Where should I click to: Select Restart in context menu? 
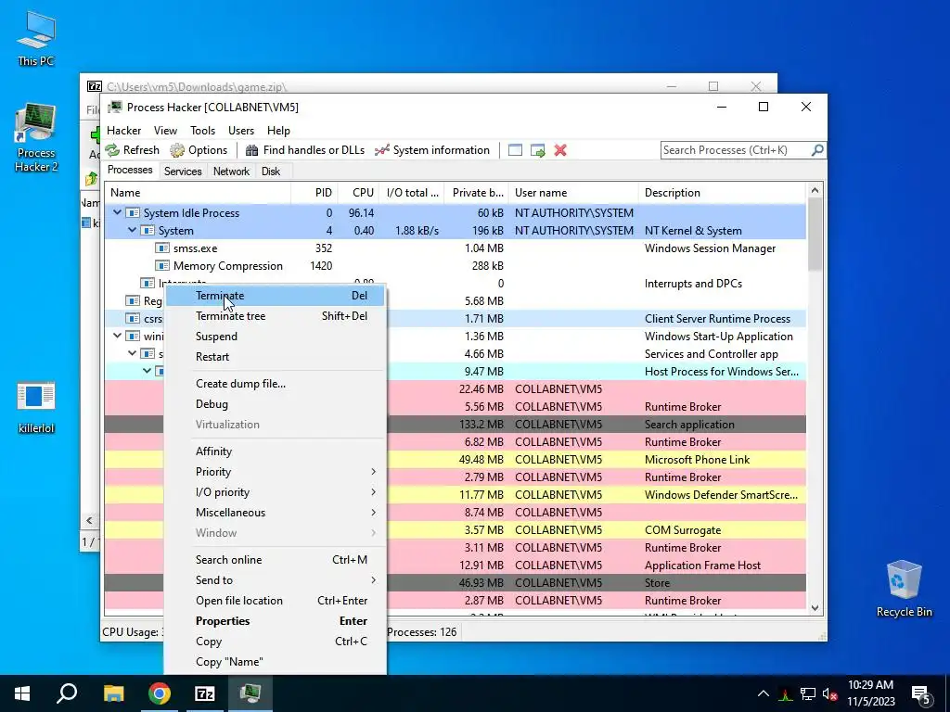tap(275, 357)
